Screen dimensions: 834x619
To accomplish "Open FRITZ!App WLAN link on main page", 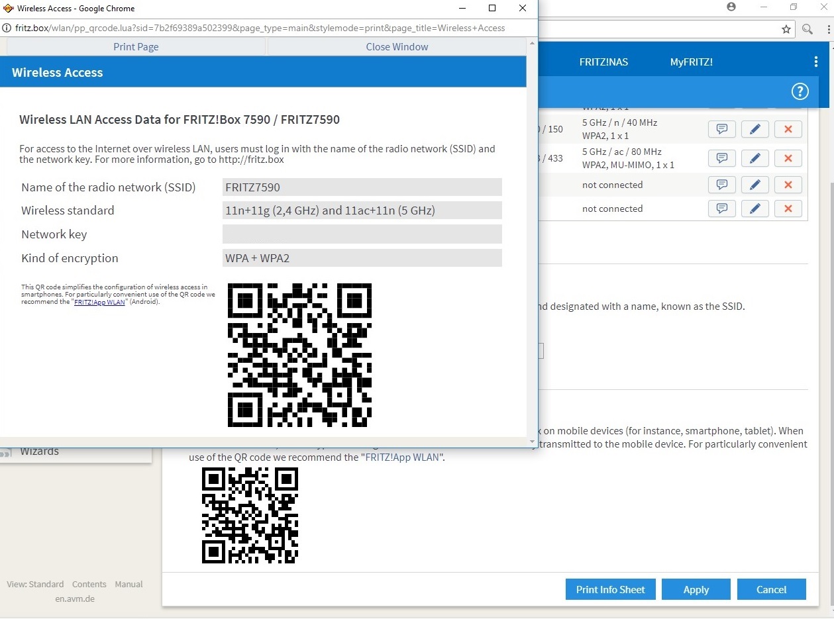I will coord(403,457).
